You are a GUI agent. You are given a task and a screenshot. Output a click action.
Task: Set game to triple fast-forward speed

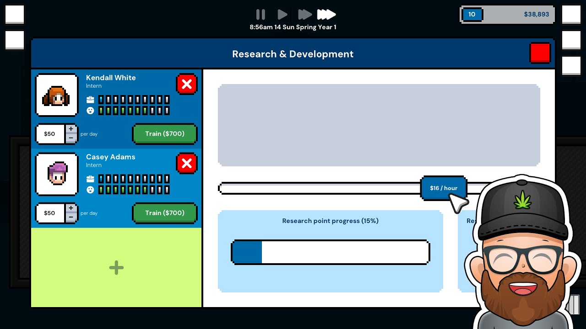coord(326,15)
